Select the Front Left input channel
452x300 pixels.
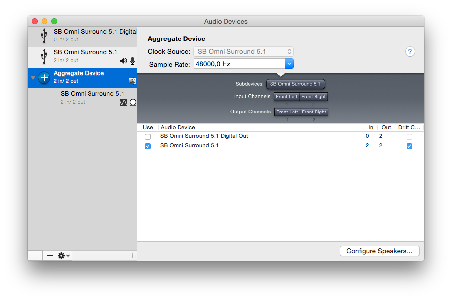pos(287,97)
